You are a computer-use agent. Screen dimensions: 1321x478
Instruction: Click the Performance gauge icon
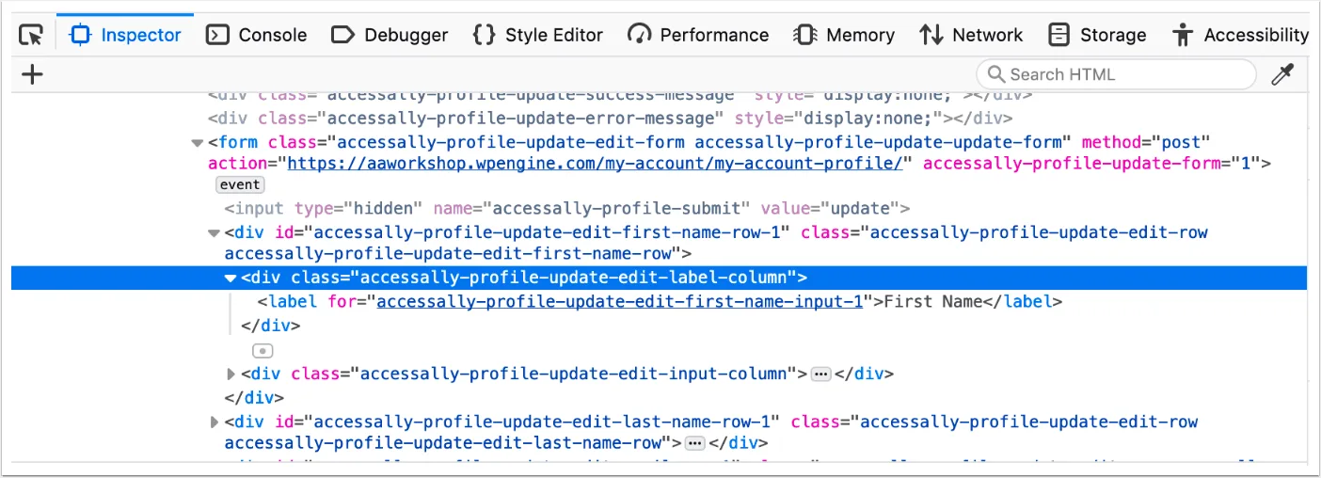(x=640, y=36)
